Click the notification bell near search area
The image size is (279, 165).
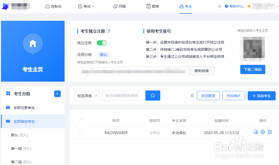[192, 96]
